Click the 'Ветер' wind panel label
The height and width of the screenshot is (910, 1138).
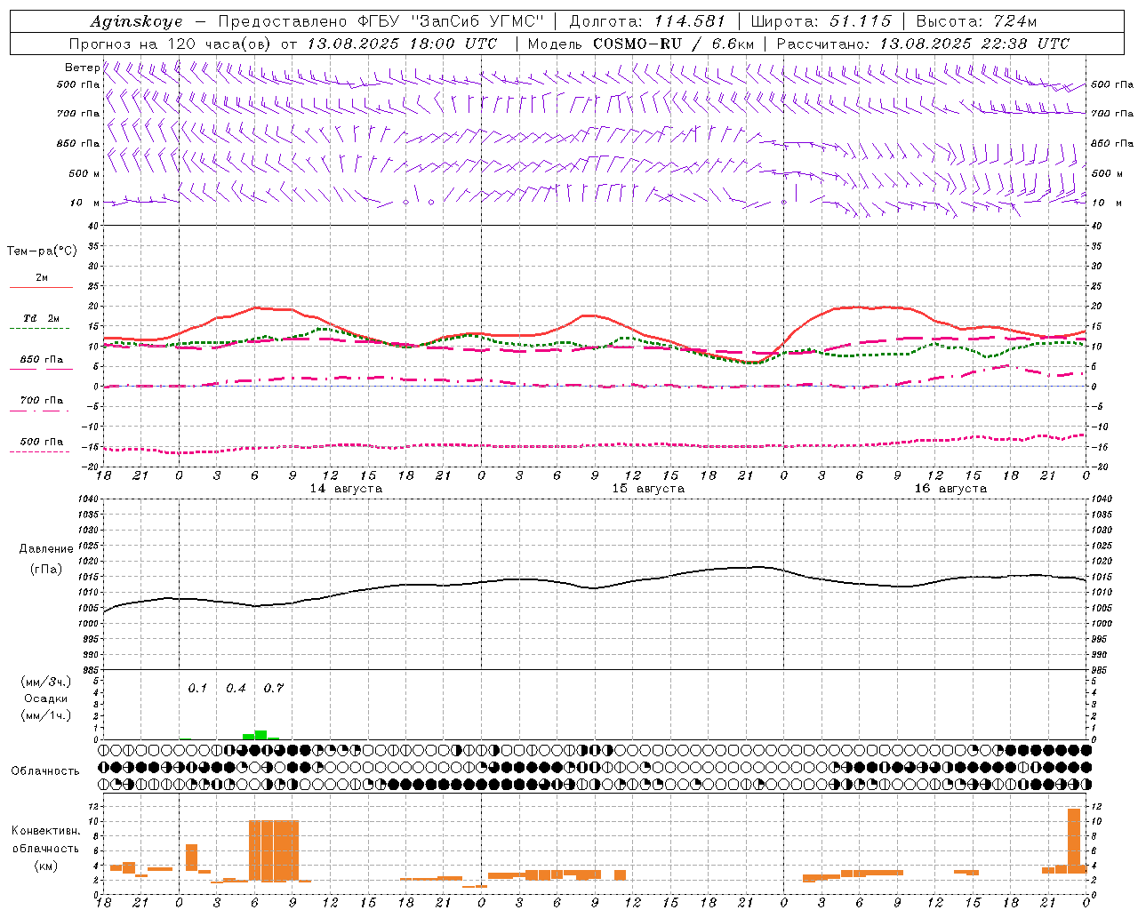pyautogui.click(x=82, y=68)
